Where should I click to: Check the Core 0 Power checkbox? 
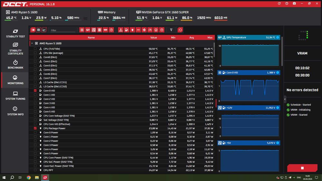35,132
